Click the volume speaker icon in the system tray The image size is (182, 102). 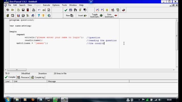(160, 100)
